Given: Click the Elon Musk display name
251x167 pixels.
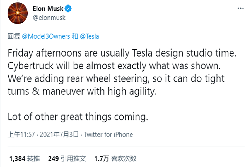Looking at the screenshot, I should click(x=48, y=9).
